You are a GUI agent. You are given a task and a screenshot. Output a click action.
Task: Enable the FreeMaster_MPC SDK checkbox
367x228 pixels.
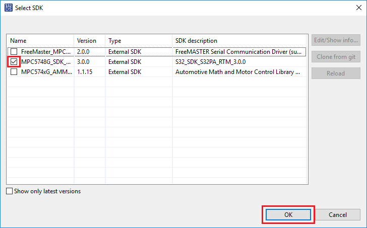tap(14, 52)
